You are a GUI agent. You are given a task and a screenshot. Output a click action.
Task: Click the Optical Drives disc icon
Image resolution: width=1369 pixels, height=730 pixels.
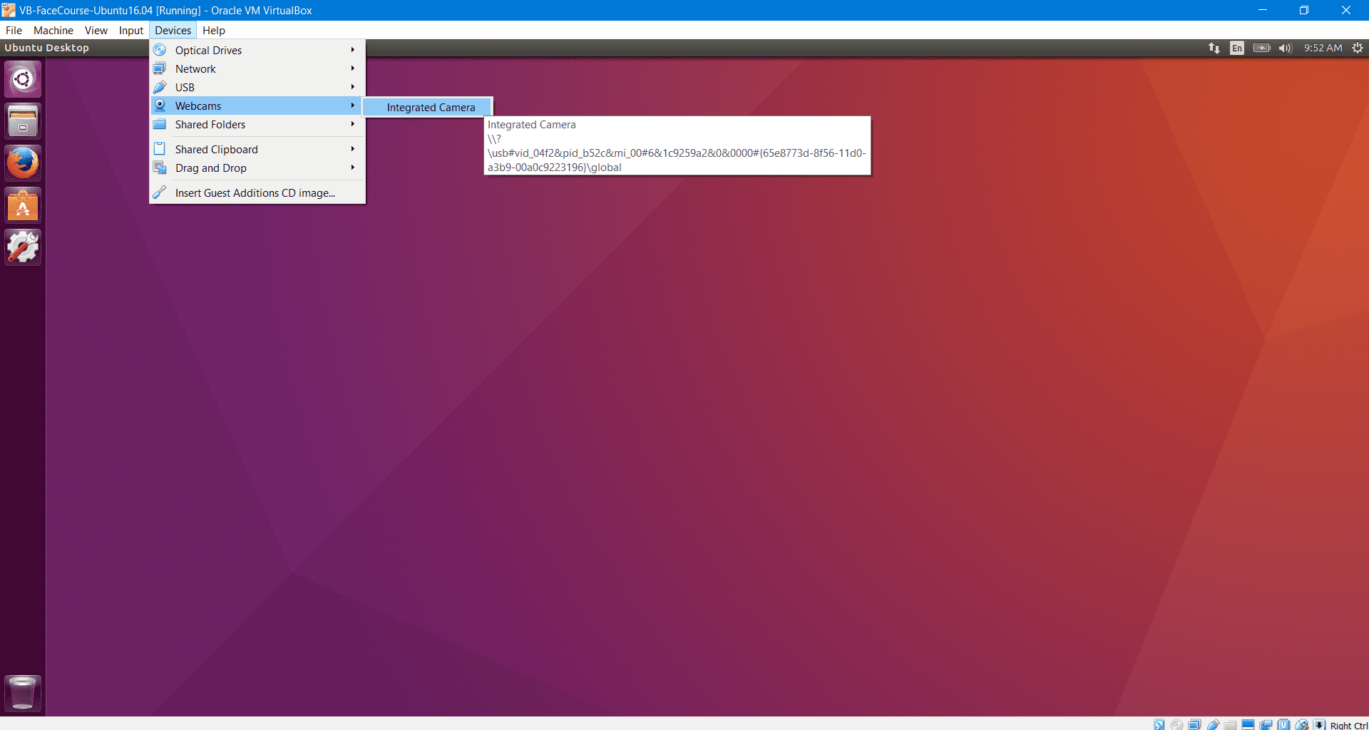click(x=160, y=50)
